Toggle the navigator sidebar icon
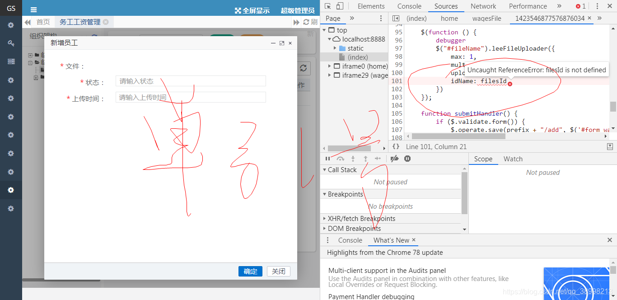The height and width of the screenshot is (300, 617). point(396,18)
